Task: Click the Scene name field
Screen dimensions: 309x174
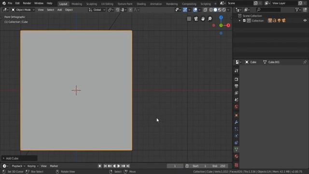Action: pos(240,3)
